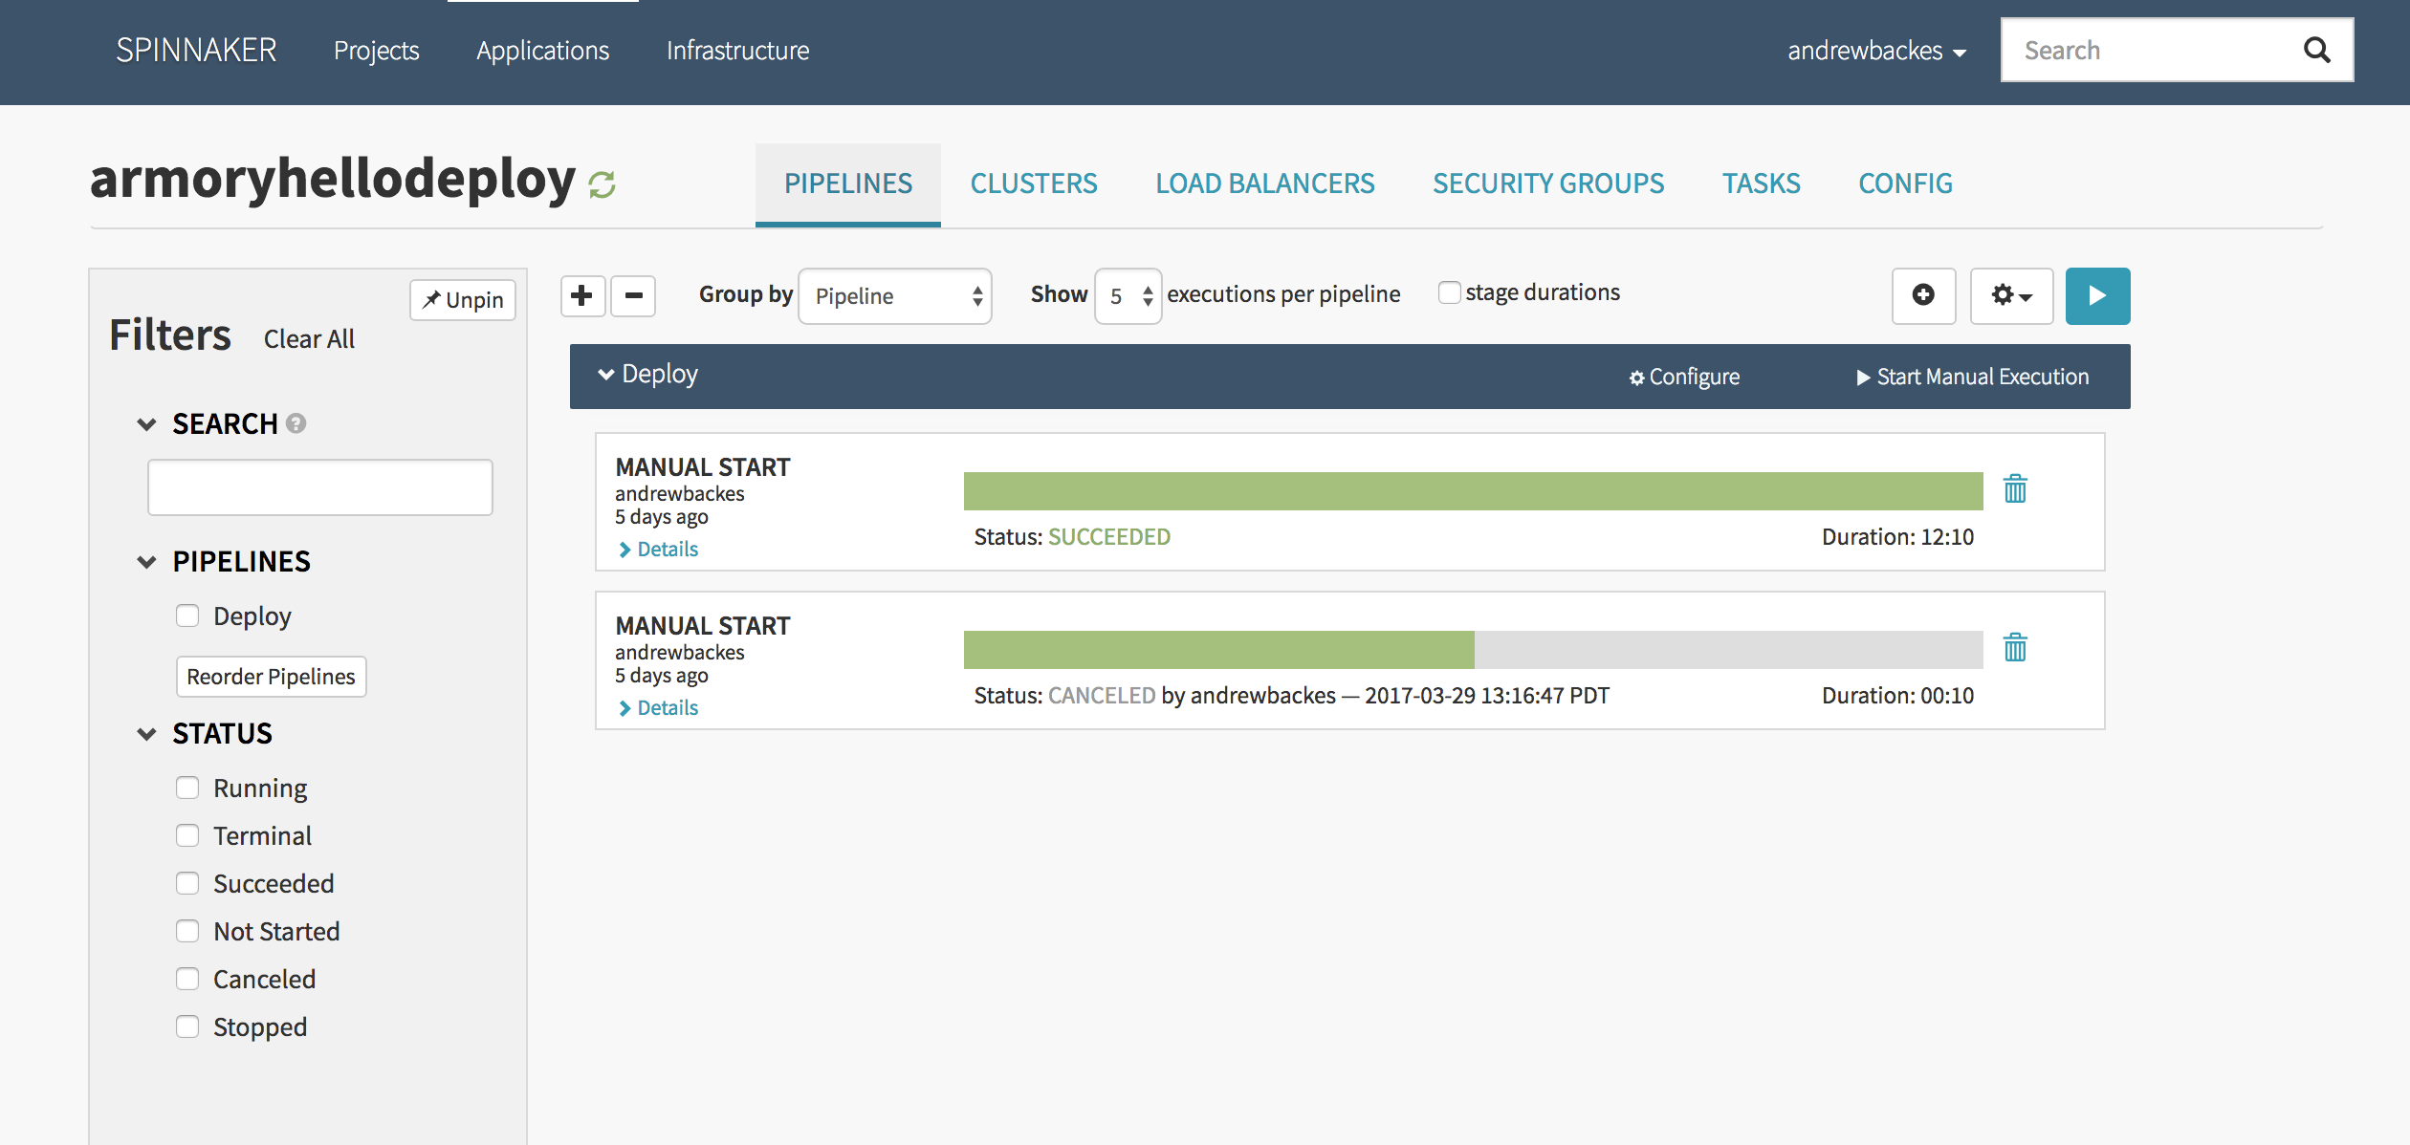This screenshot has width=2410, height=1145.
Task: Switch to the Clusters tab
Action: tap(1034, 184)
